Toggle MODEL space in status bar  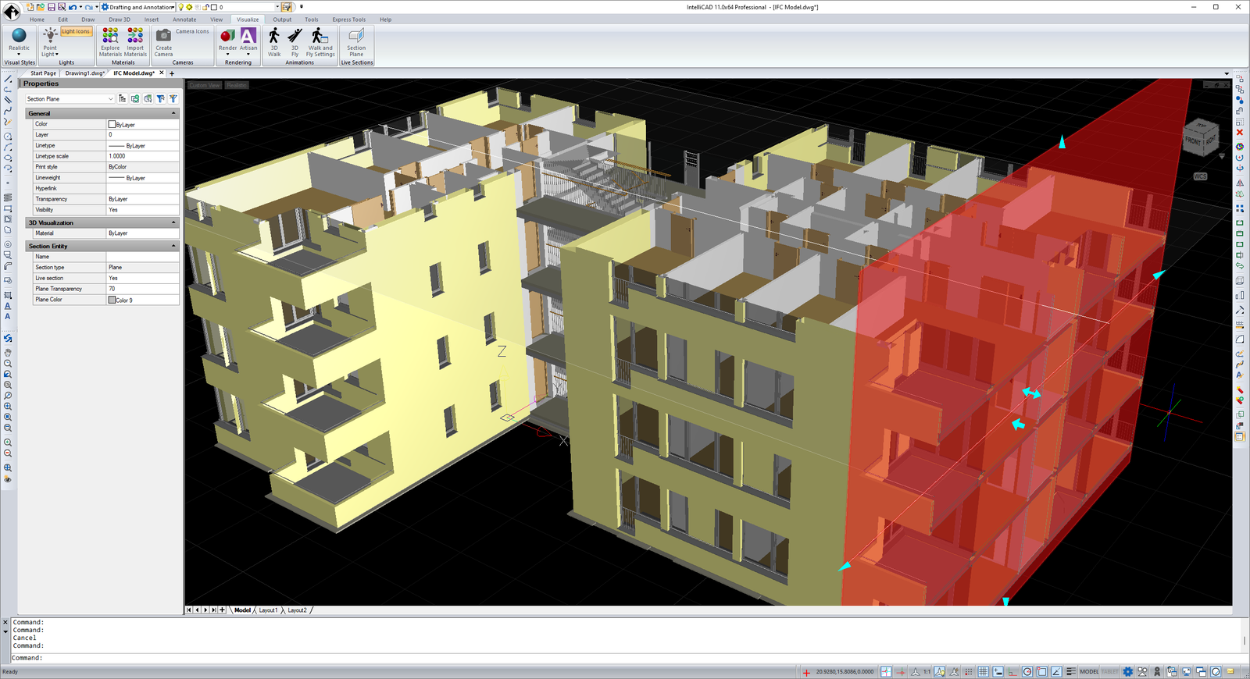pos(1089,671)
